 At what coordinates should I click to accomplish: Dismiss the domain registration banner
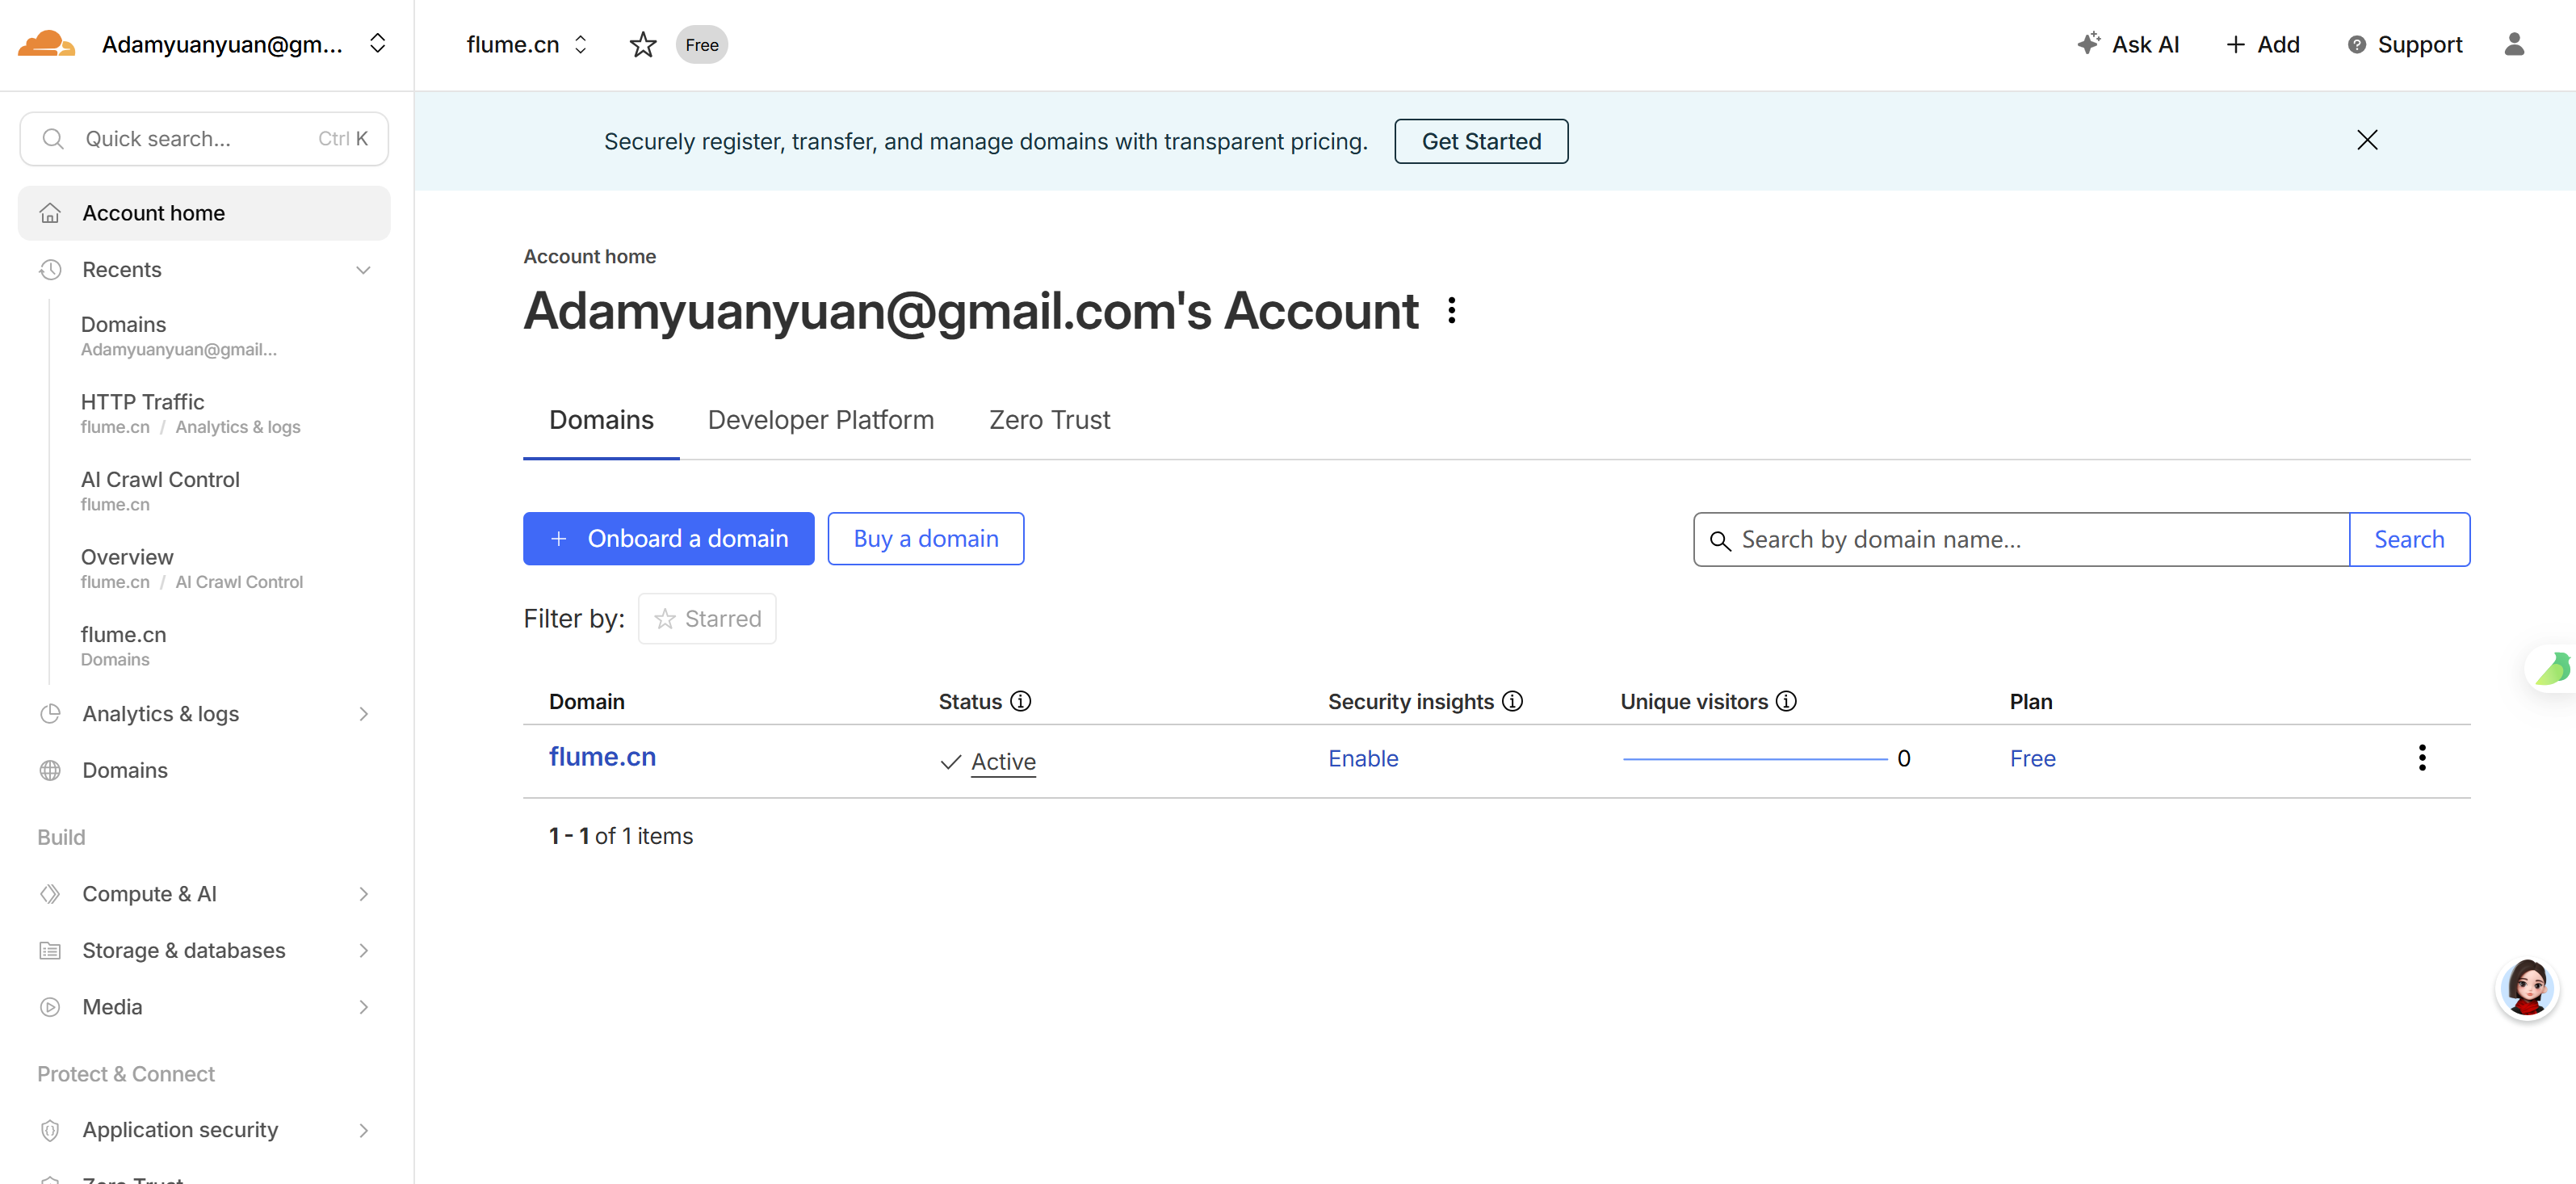[x=2366, y=140]
